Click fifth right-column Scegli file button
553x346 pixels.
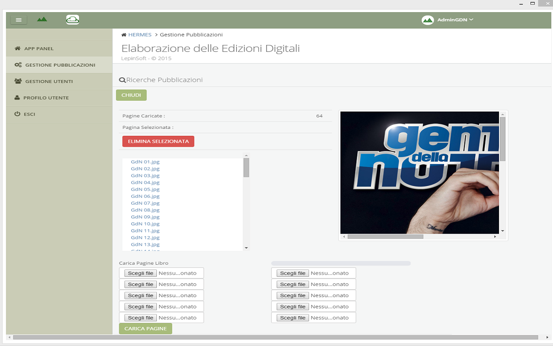point(293,318)
